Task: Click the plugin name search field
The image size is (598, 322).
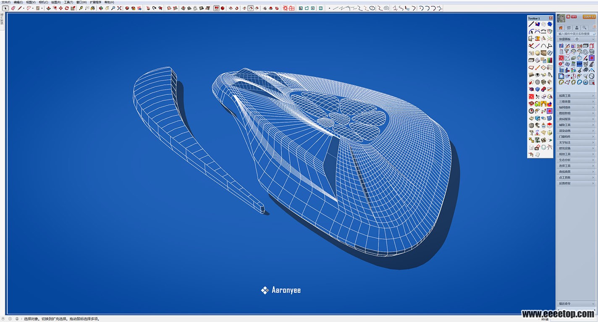Action: coord(576,34)
